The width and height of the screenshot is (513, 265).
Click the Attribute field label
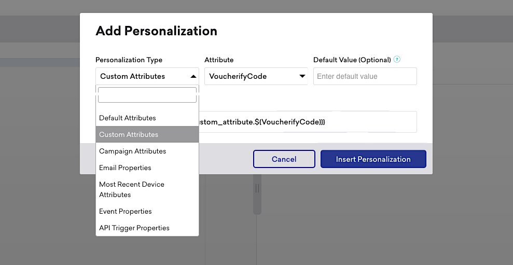click(219, 60)
